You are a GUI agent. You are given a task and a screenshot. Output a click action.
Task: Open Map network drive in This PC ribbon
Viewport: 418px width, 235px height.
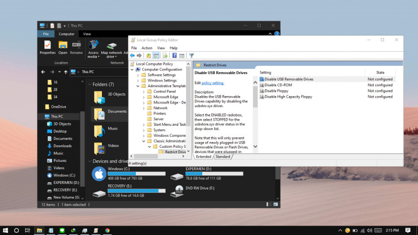(111, 50)
